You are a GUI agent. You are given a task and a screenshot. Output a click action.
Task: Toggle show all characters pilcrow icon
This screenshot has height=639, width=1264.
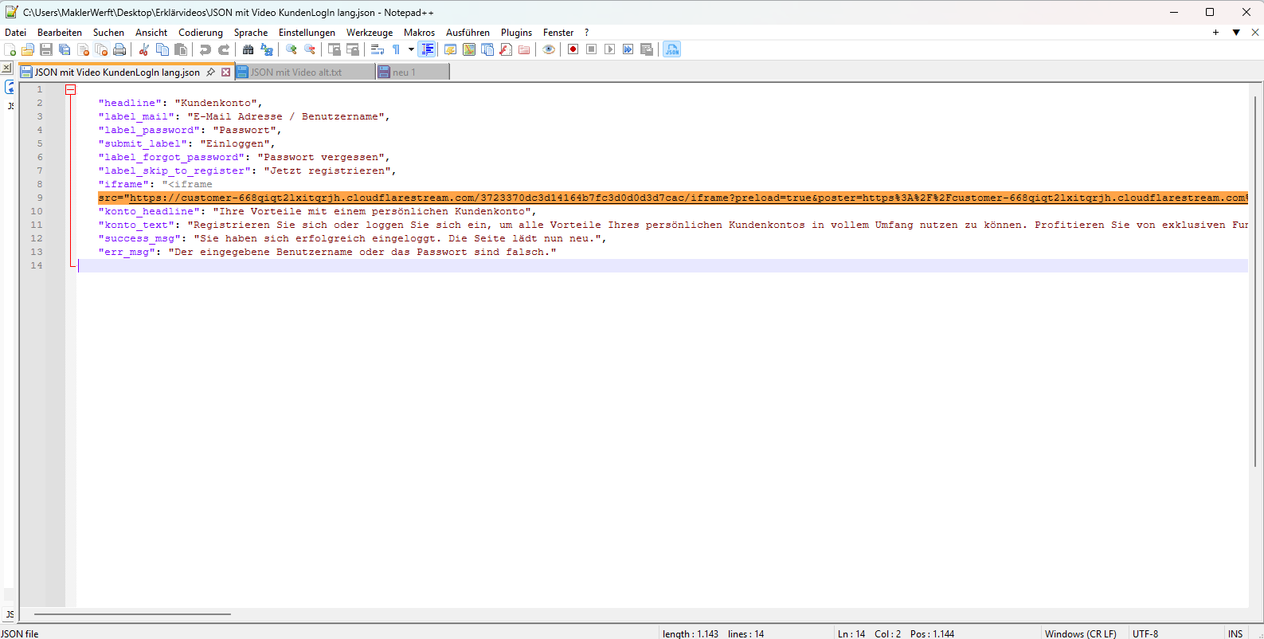tap(396, 49)
